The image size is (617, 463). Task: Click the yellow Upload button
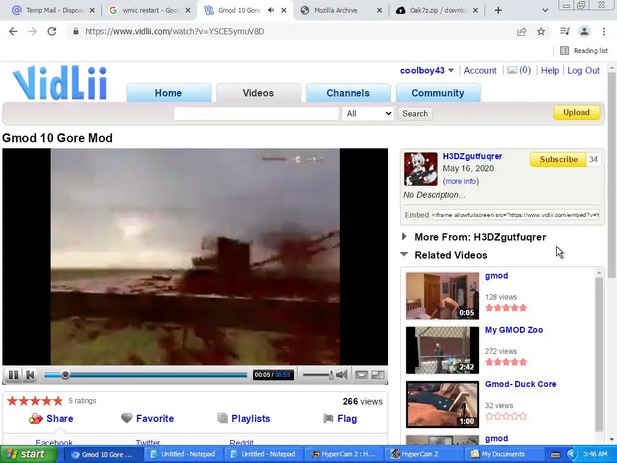point(577,113)
